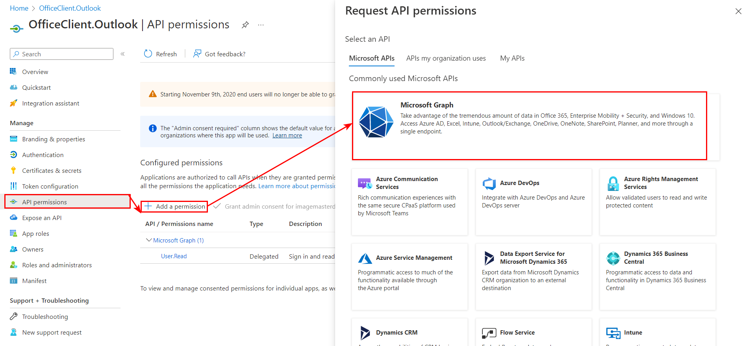The width and height of the screenshot is (745, 346).
Task: Open OfficeClient.Outlook breadcrumb link
Action: tap(70, 8)
